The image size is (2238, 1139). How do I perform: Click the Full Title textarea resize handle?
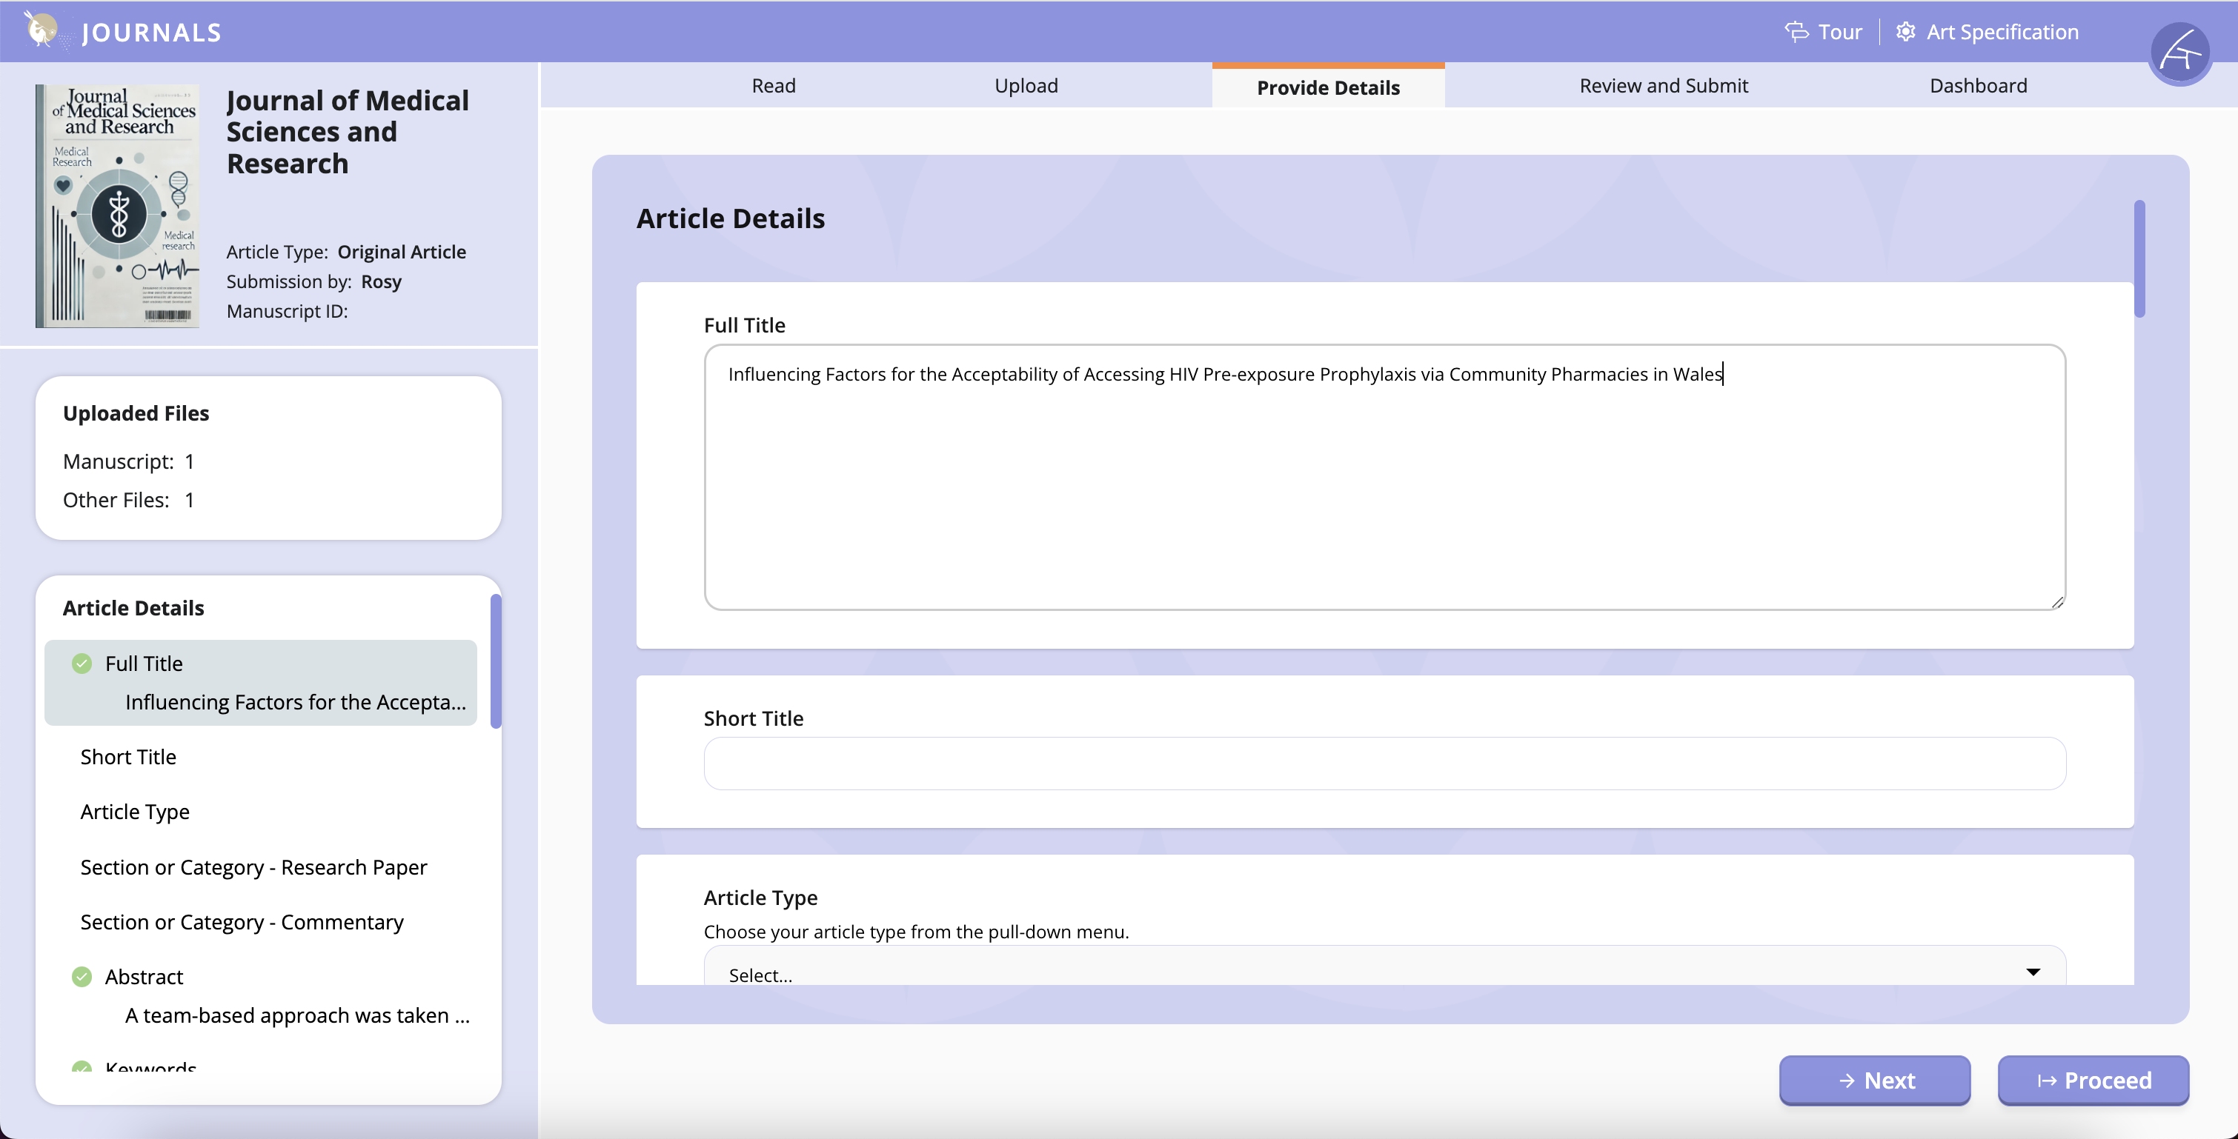point(2057,601)
